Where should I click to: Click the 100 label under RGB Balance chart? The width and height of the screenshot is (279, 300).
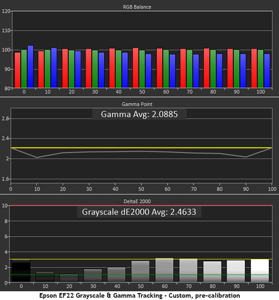click(x=260, y=92)
